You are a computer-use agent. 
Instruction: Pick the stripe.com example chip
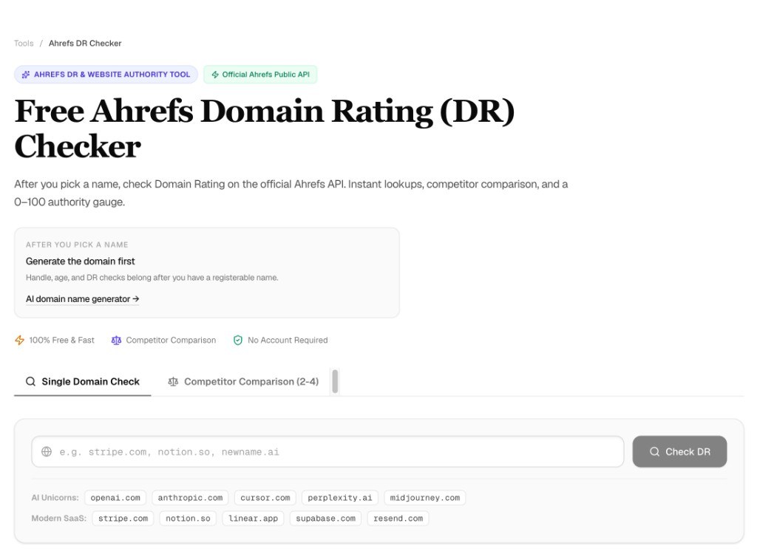(123, 519)
